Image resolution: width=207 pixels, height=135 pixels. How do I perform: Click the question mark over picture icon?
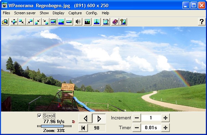pyautogui.click(x=123, y=22)
